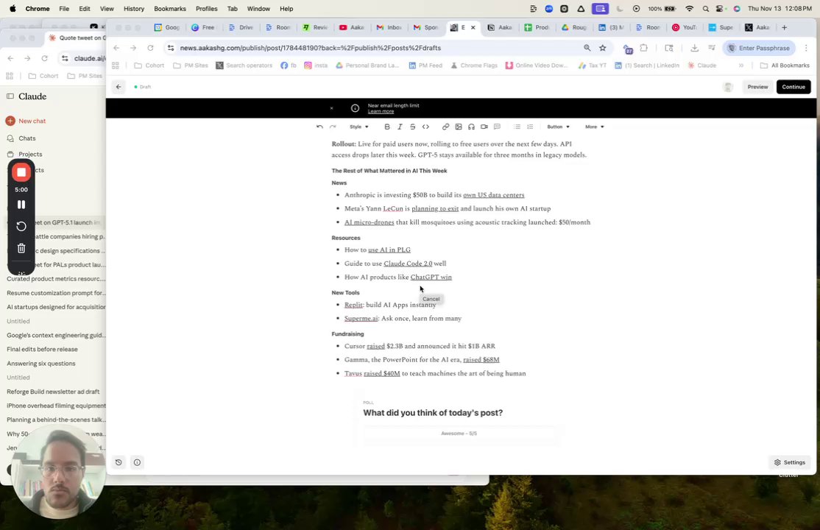Click the Continue button
The width and height of the screenshot is (820, 530).
pos(794,87)
